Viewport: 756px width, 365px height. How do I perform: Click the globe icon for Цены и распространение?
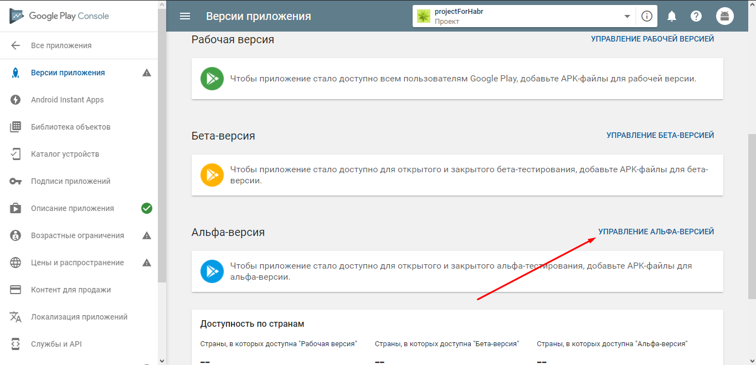tap(16, 263)
